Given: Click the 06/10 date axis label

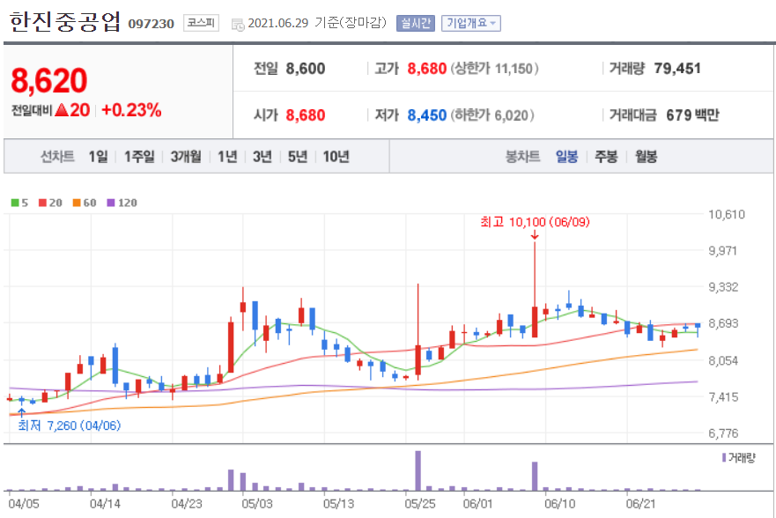Looking at the screenshot, I should [x=559, y=504].
